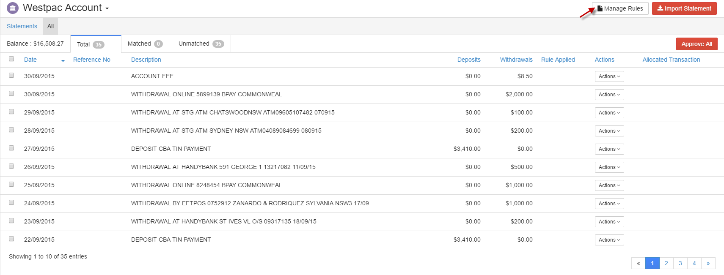Sort by the Date column header
This screenshot has width=724, height=275.
[30, 60]
